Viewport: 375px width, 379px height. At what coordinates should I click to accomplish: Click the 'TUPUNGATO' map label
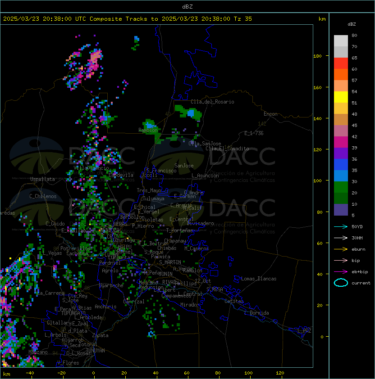pyautogui.click(x=73, y=313)
